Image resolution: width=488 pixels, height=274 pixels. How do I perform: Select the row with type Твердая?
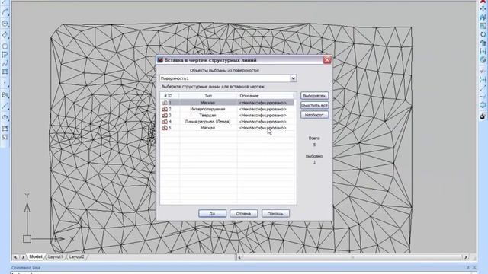pos(227,115)
